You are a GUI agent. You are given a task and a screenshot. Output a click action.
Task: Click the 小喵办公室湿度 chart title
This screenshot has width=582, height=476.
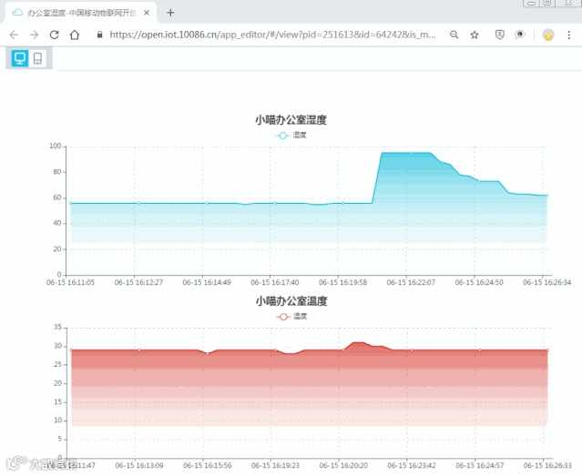tap(291, 120)
